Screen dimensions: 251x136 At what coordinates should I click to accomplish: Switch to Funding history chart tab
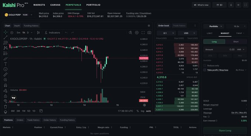(x=31, y=26)
